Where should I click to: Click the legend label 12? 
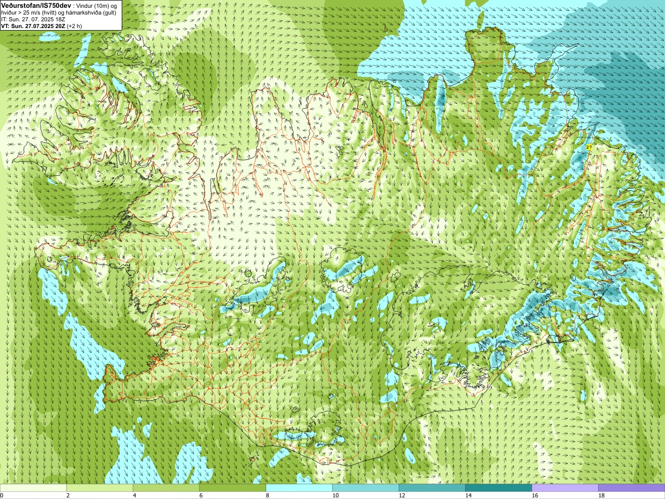(402, 495)
